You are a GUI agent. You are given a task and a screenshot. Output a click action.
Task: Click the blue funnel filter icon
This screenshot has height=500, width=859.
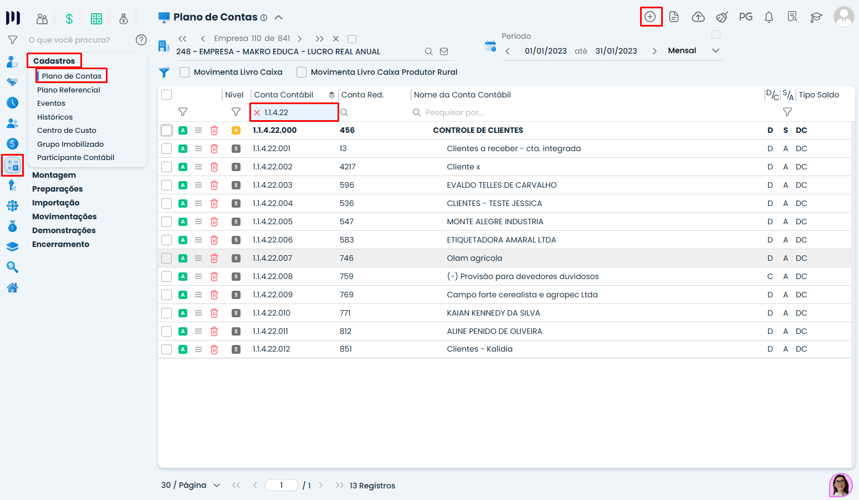click(x=164, y=73)
